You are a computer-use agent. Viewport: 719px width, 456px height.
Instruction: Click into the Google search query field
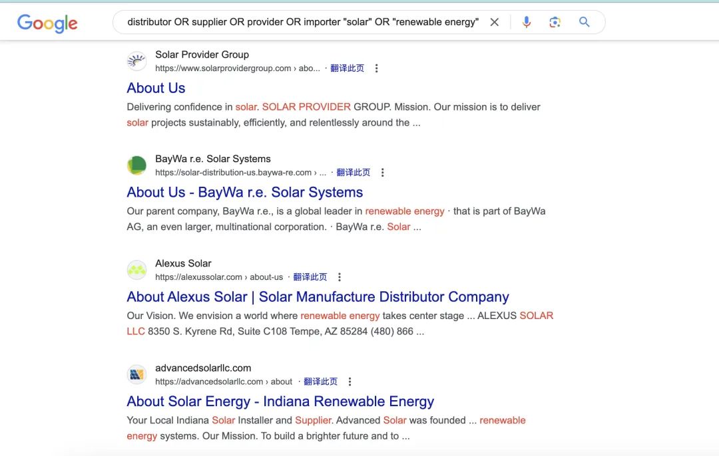[303, 22]
